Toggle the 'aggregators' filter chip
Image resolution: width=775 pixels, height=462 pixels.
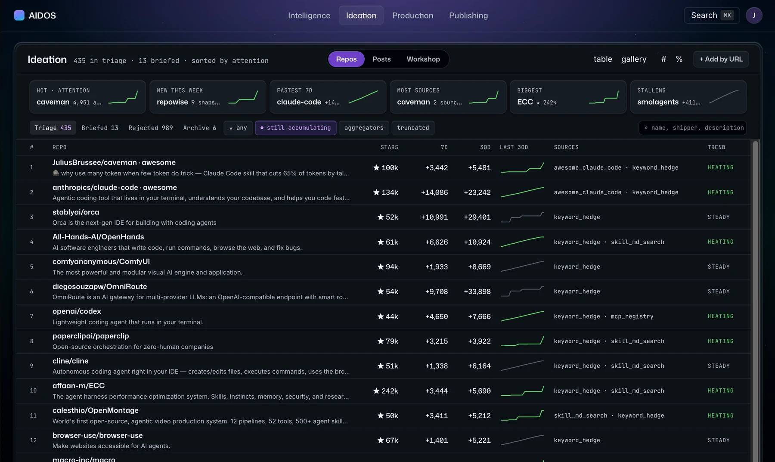tap(364, 128)
